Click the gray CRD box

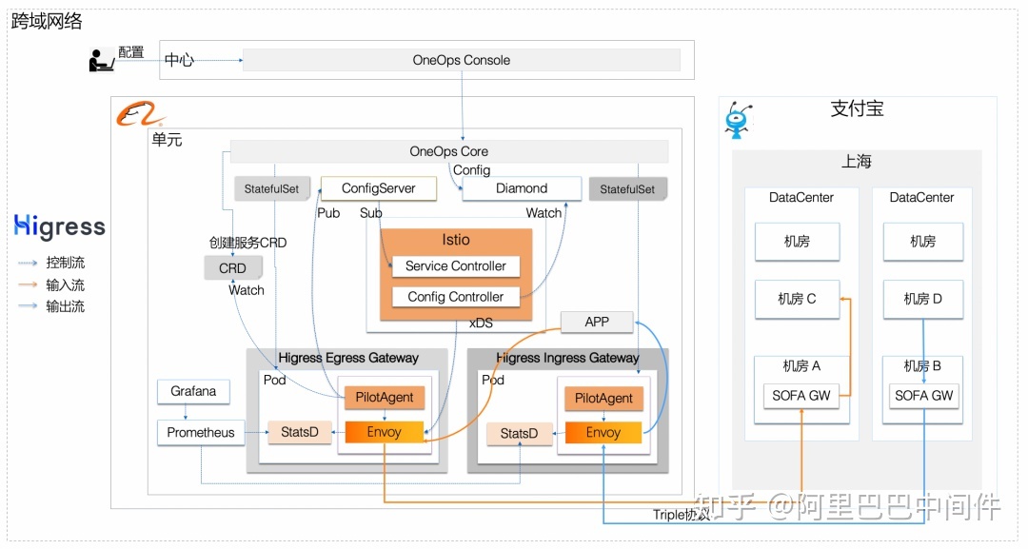click(233, 268)
